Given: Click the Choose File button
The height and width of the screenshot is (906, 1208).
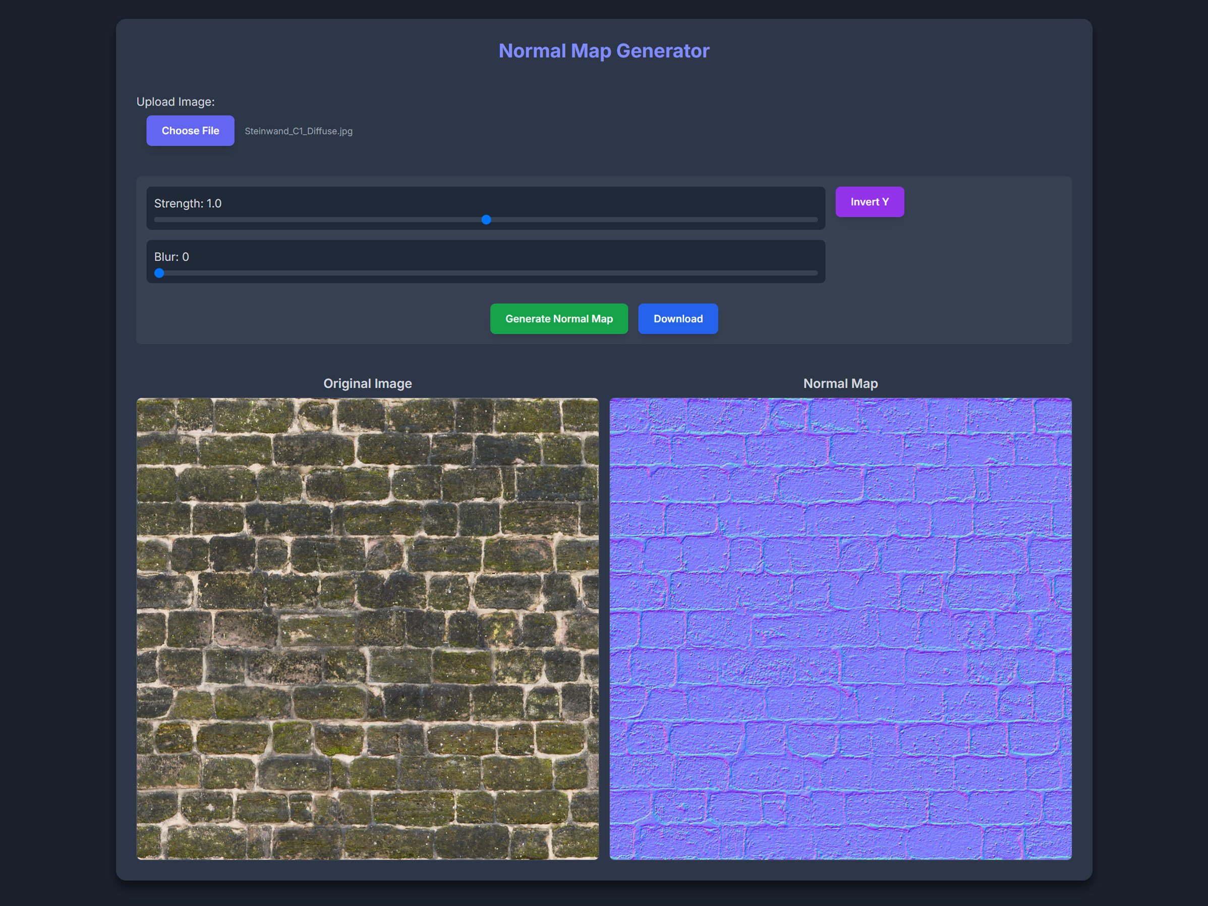Looking at the screenshot, I should tap(190, 131).
